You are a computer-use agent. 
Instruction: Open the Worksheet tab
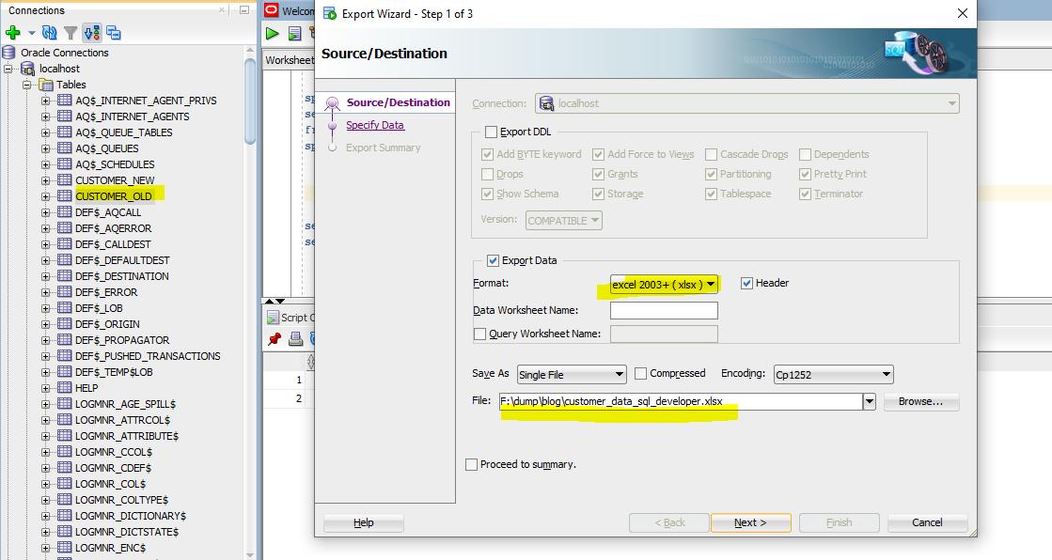tap(290, 60)
